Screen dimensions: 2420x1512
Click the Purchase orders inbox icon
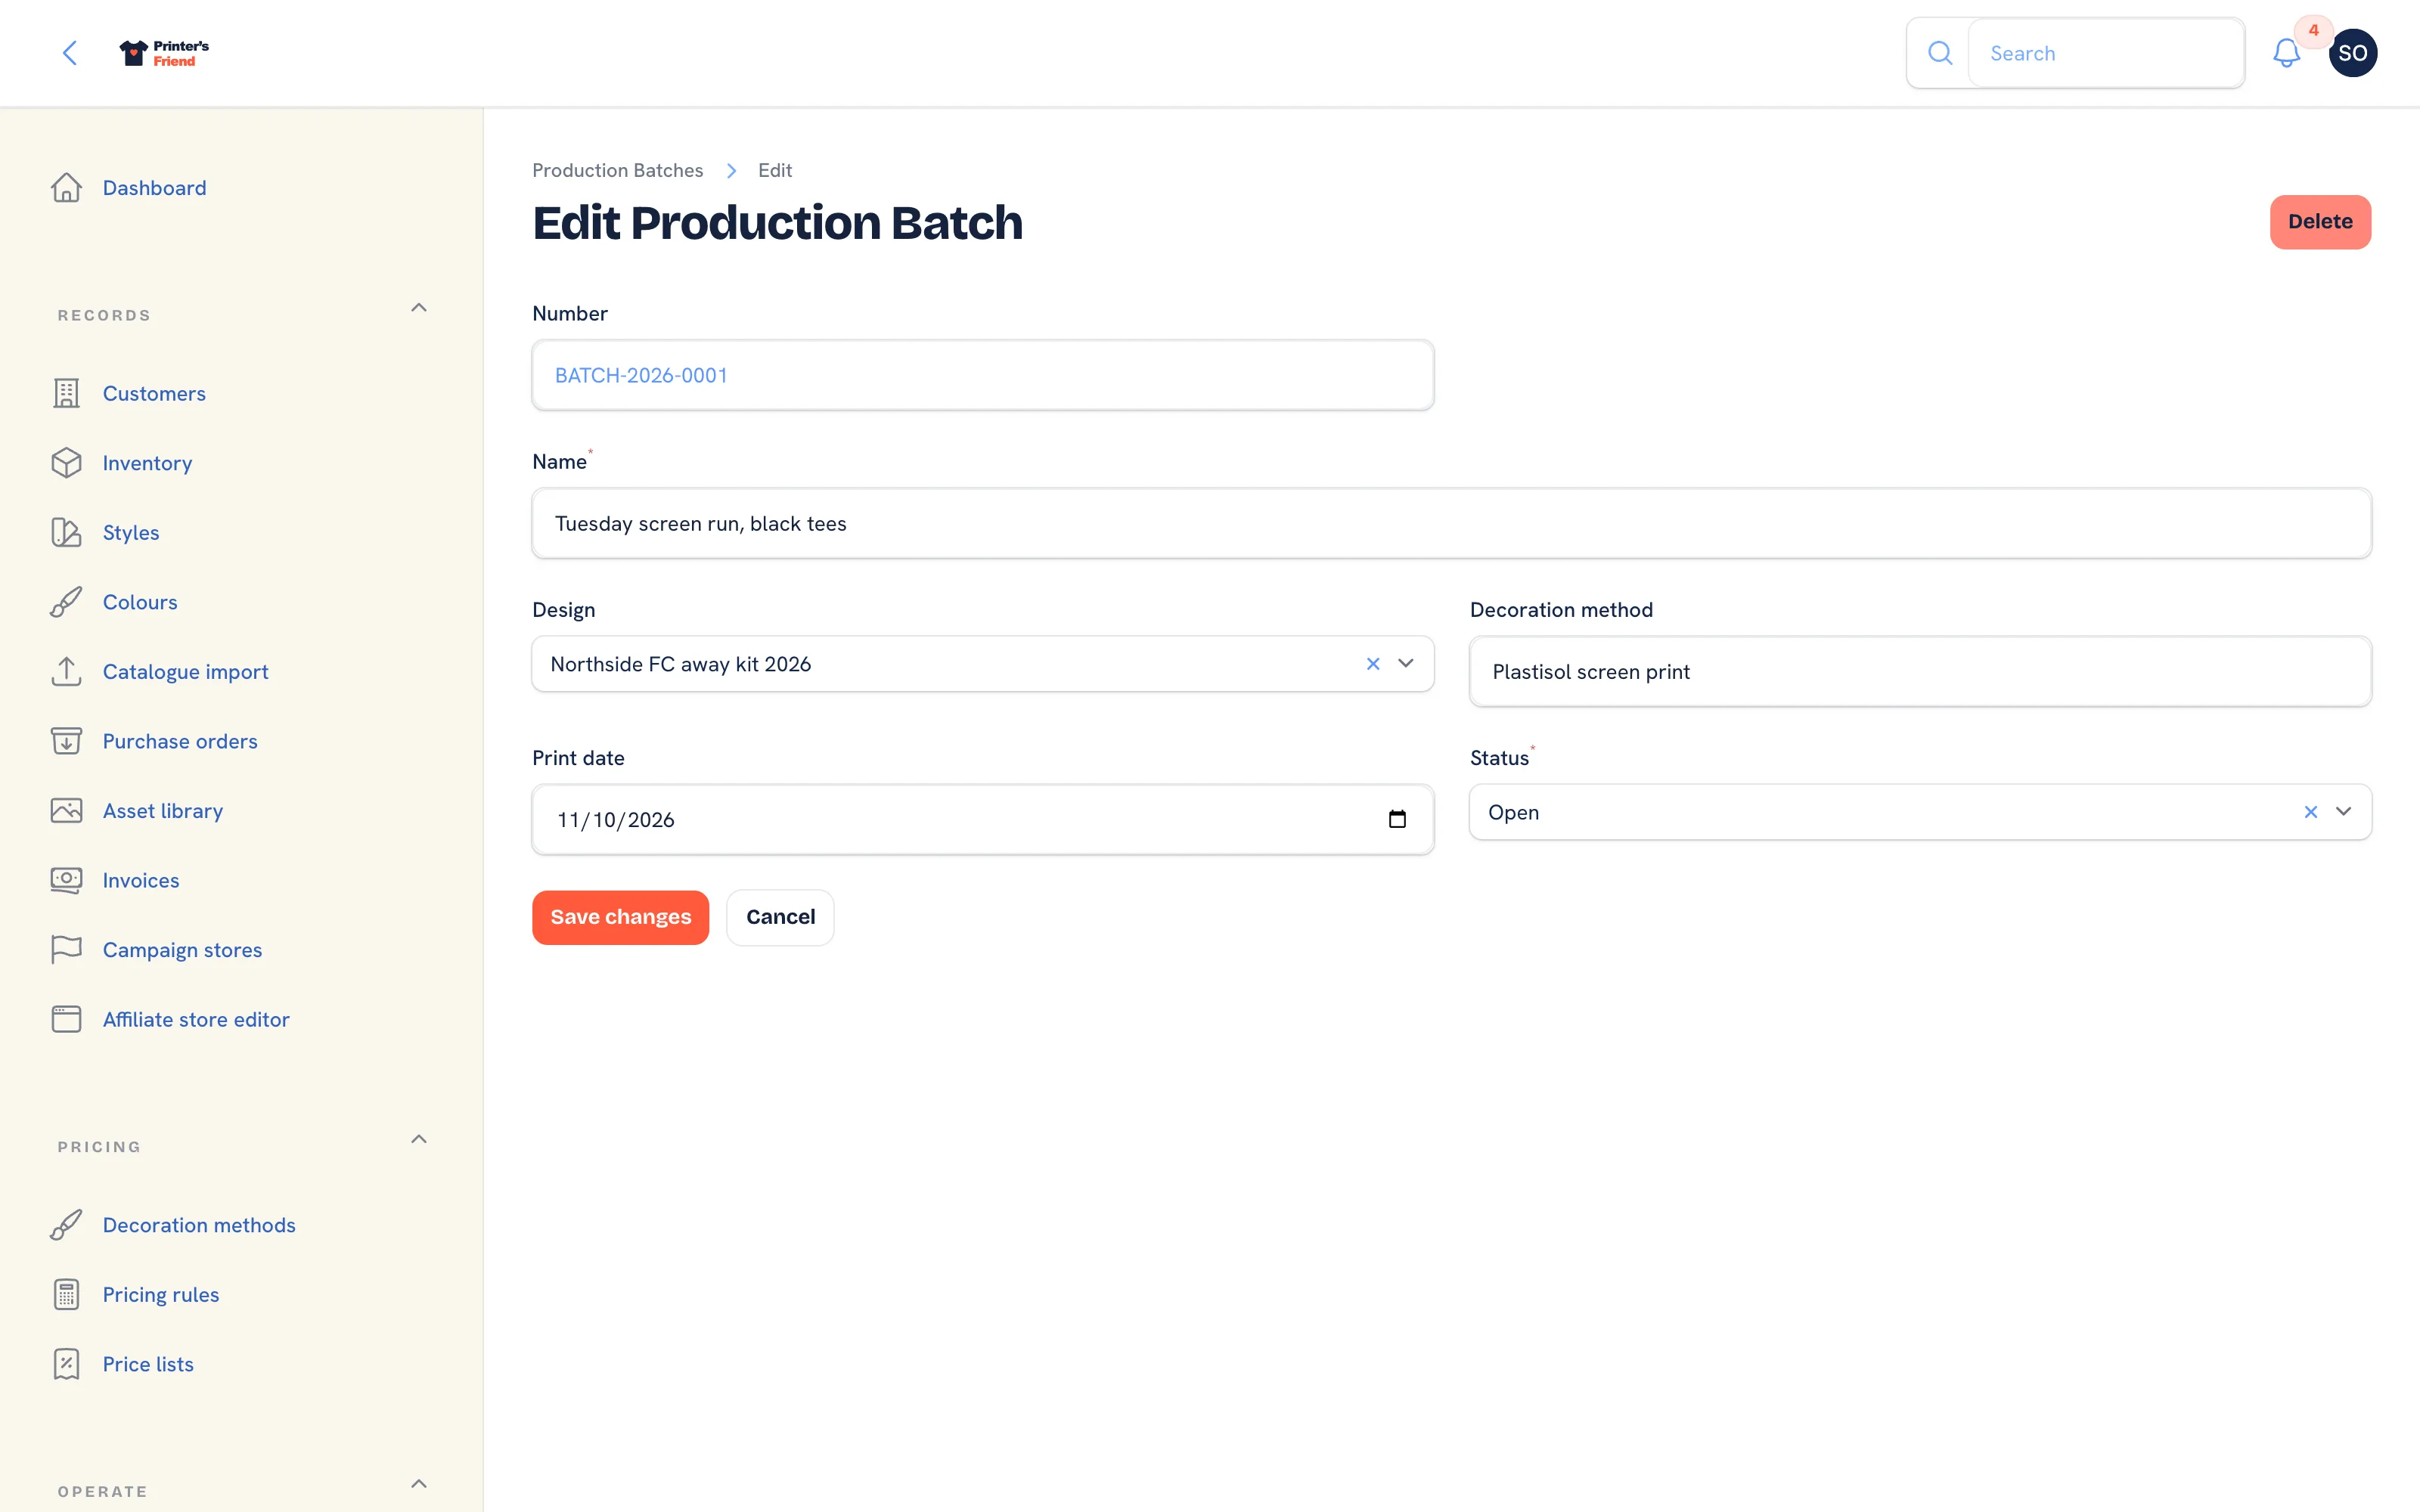point(67,741)
